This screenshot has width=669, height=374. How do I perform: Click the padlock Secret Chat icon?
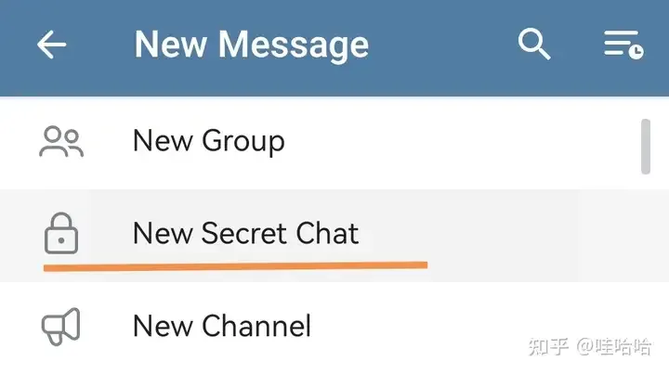(61, 233)
